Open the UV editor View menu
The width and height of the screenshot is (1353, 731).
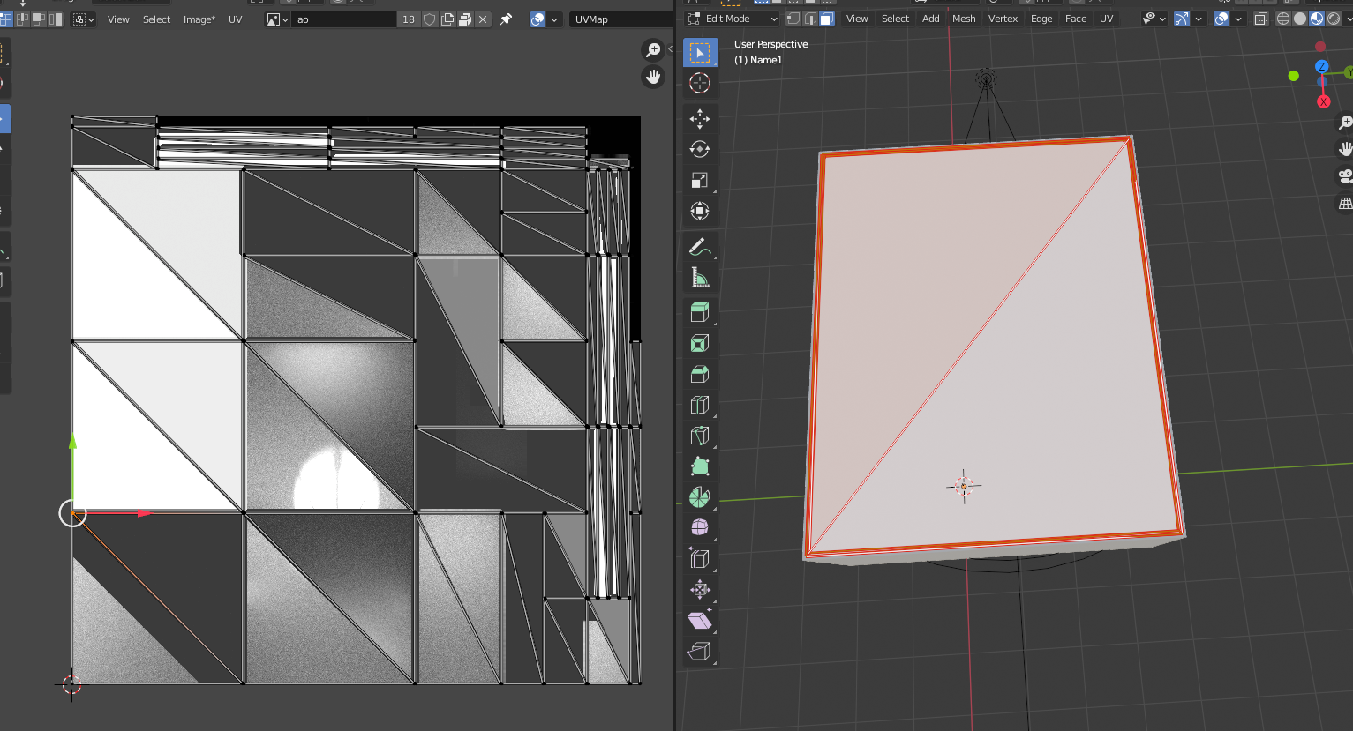(118, 19)
